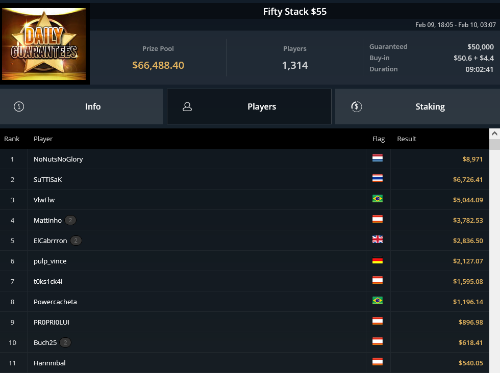Open the Info tab
Viewport: 500px width, 373px height.
click(x=81, y=106)
